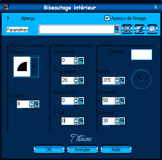Click the application icon in the title bar
Viewport: 162px width, 160px height.
pos(6,7)
